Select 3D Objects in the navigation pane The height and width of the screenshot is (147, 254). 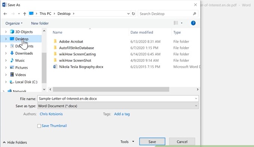pyautogui.click(x=24, y=32)
